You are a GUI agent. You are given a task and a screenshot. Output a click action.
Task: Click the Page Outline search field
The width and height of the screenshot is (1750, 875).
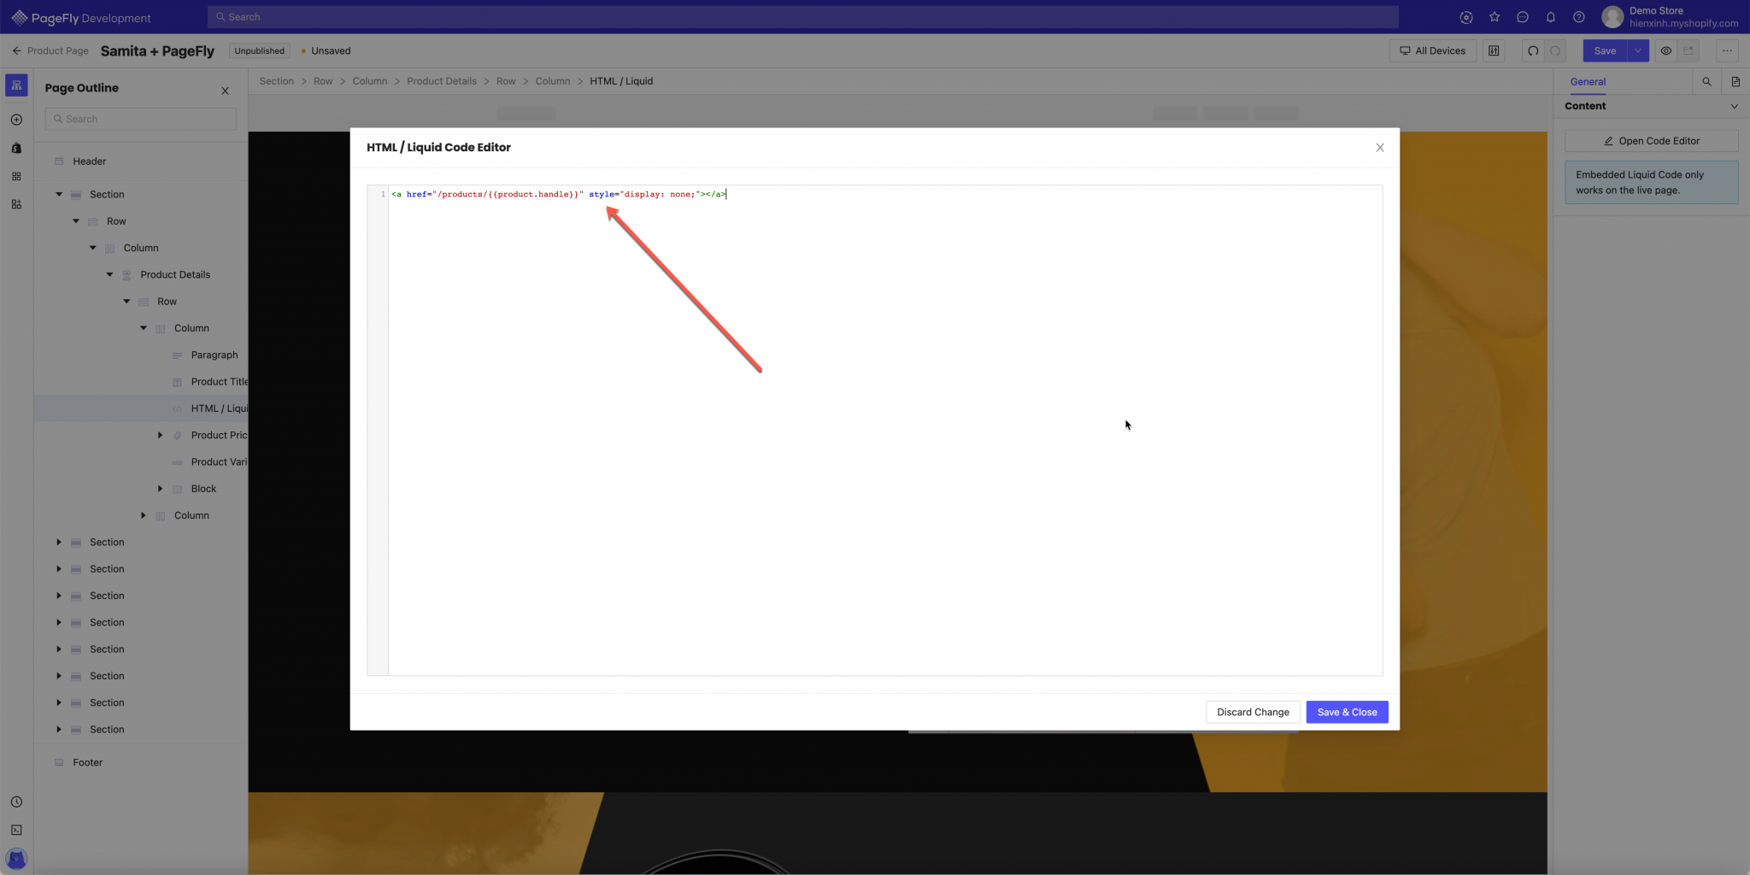141,119
